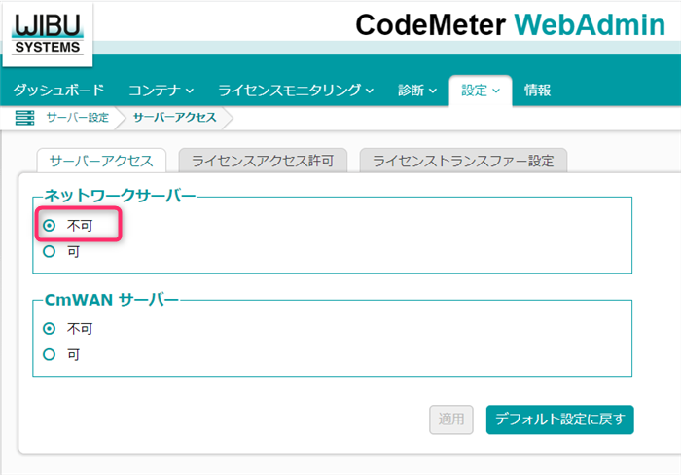The image size is (681, 475).
Task: Click the WIBU Systems logo
Action: [x=48, y=35]
